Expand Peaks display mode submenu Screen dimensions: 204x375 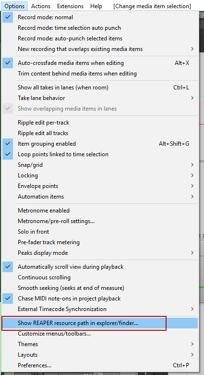coord(100,252)
